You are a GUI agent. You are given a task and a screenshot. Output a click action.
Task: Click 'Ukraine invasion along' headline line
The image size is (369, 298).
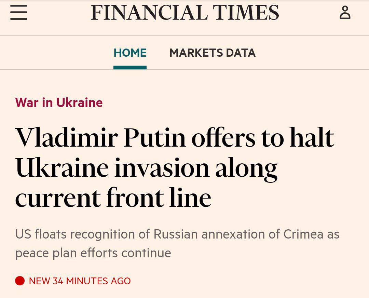coord(146,168)
